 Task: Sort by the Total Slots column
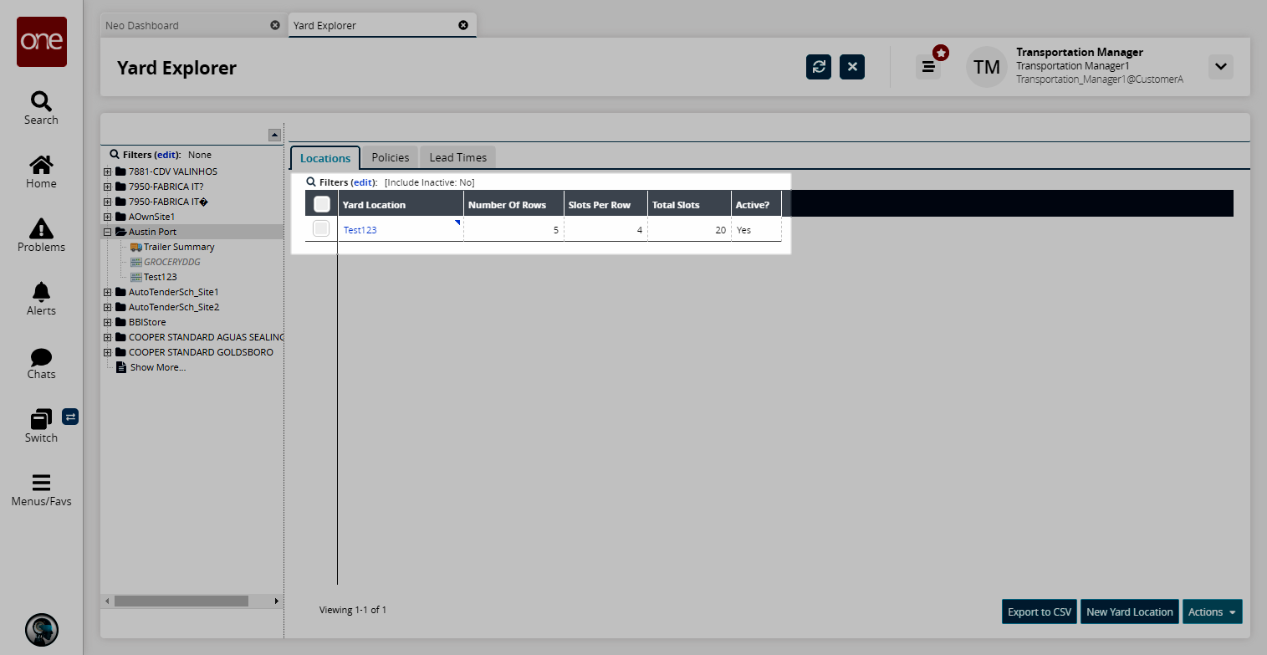coord(689,204)
